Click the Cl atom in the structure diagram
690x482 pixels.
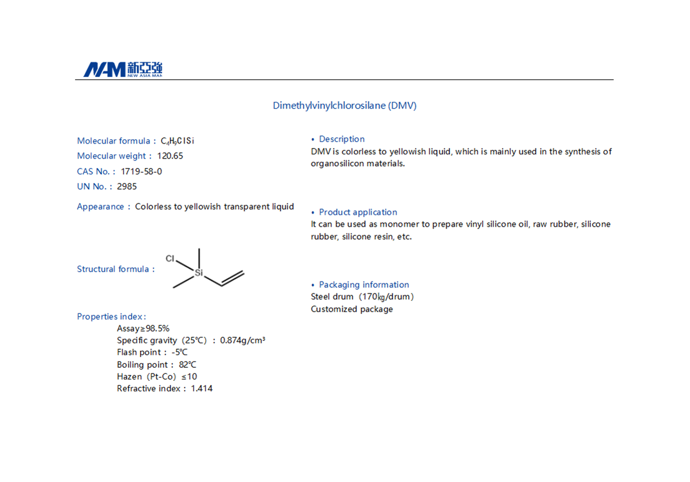[x=170, y=258]
